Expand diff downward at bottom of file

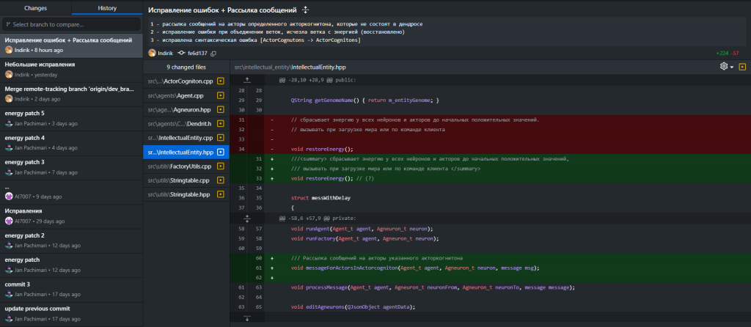click(247, 318)
